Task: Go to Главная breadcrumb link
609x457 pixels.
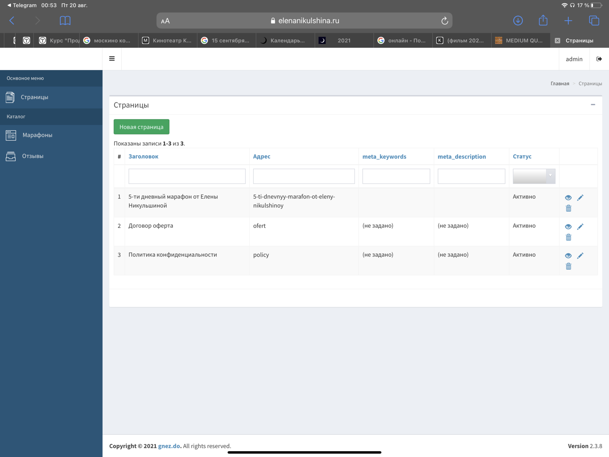Action: point(560,83)
